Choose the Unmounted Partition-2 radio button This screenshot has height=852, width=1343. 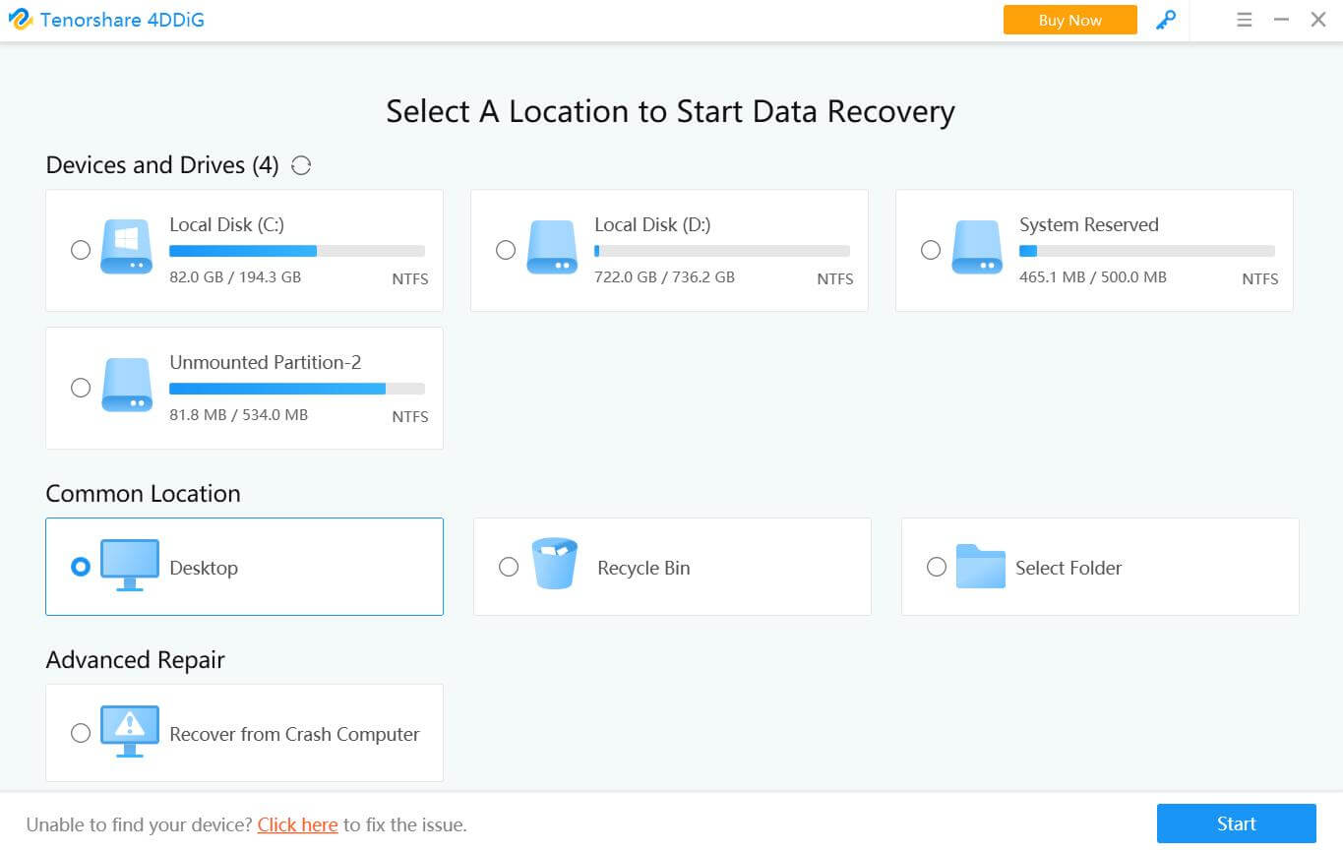pos(81,388)
